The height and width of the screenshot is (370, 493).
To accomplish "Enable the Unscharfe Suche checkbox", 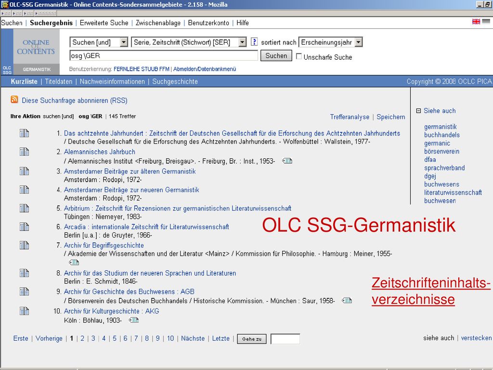I will pyautogui.click(x=299, y=56).
